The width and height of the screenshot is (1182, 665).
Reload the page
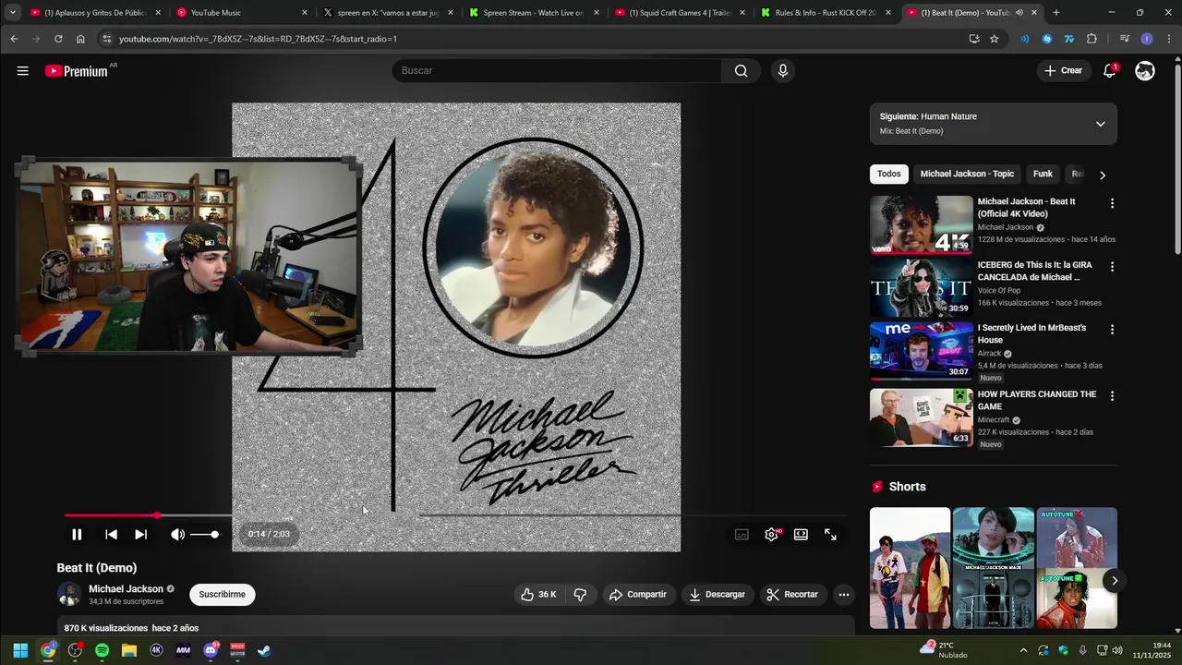tap(58, 39)
